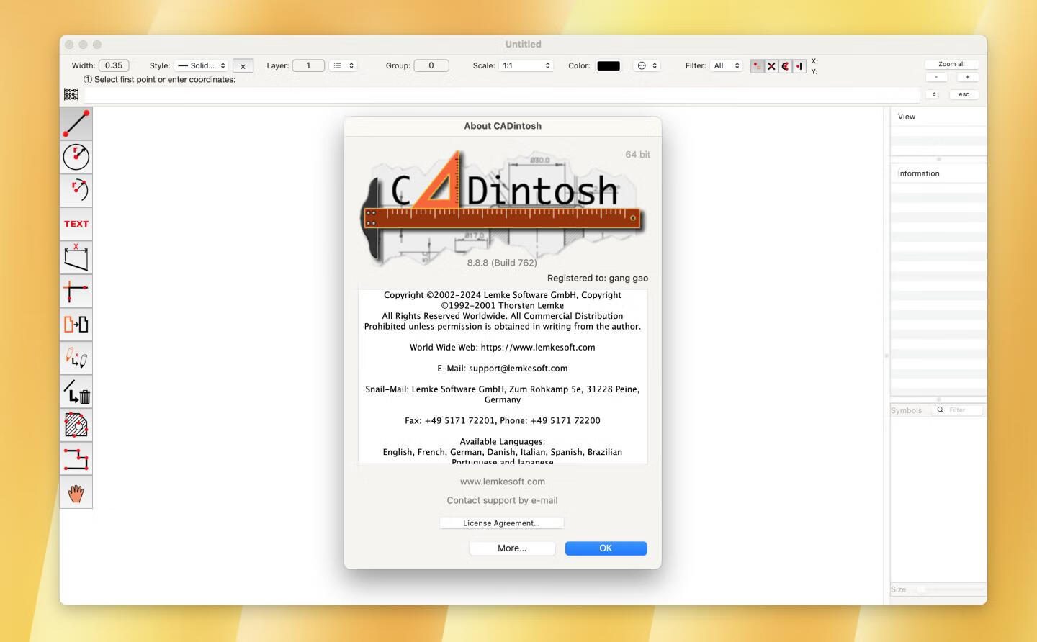Click OK to close About dialog

click(x=606, y=548)
